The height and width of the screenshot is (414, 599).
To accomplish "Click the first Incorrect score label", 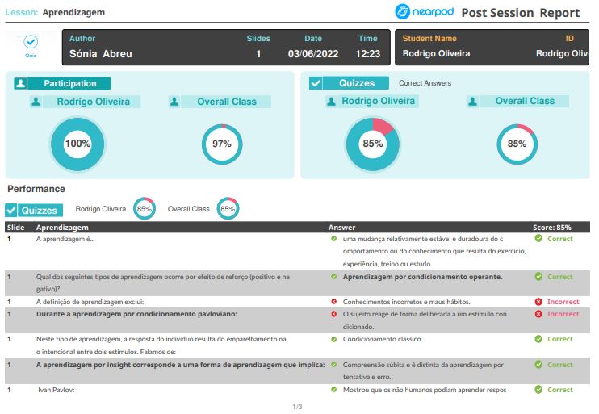I will pyautogui.click(x=562, y=301).
